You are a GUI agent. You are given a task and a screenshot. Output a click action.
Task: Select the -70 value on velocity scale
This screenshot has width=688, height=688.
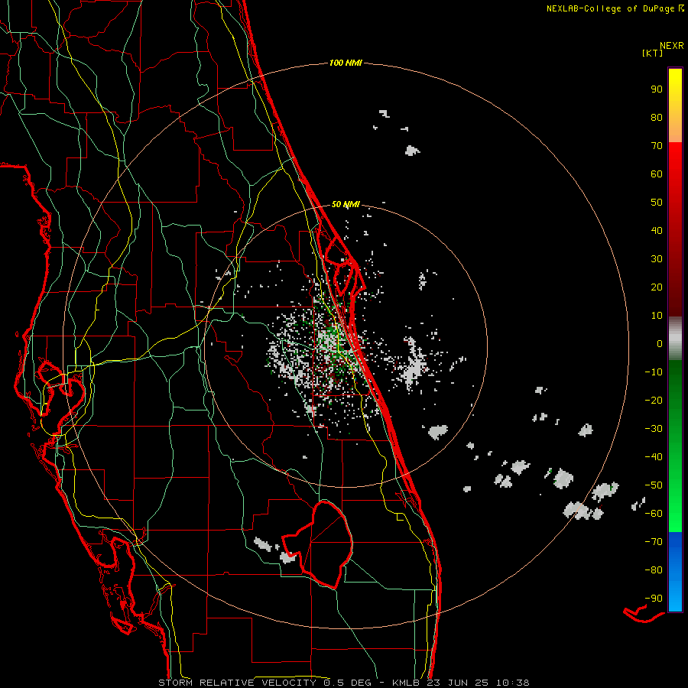click(654, 542)
